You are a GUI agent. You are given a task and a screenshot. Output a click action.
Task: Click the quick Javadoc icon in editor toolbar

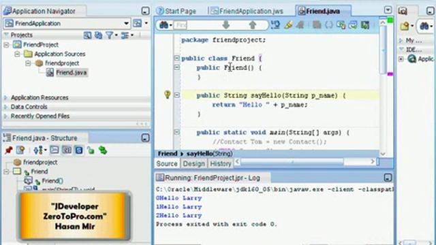[275, 25]
